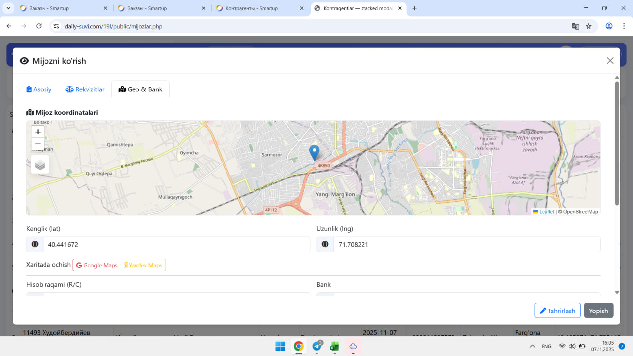Click the globe icon beside longitude field
Viewport: 633px width, 356px height.
click(x=325, y=244)
